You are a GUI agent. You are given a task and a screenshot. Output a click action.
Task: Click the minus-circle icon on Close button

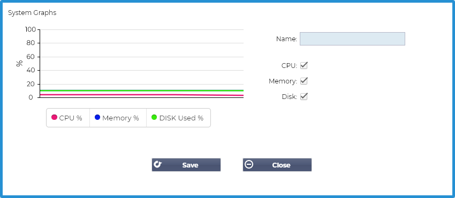249,164
